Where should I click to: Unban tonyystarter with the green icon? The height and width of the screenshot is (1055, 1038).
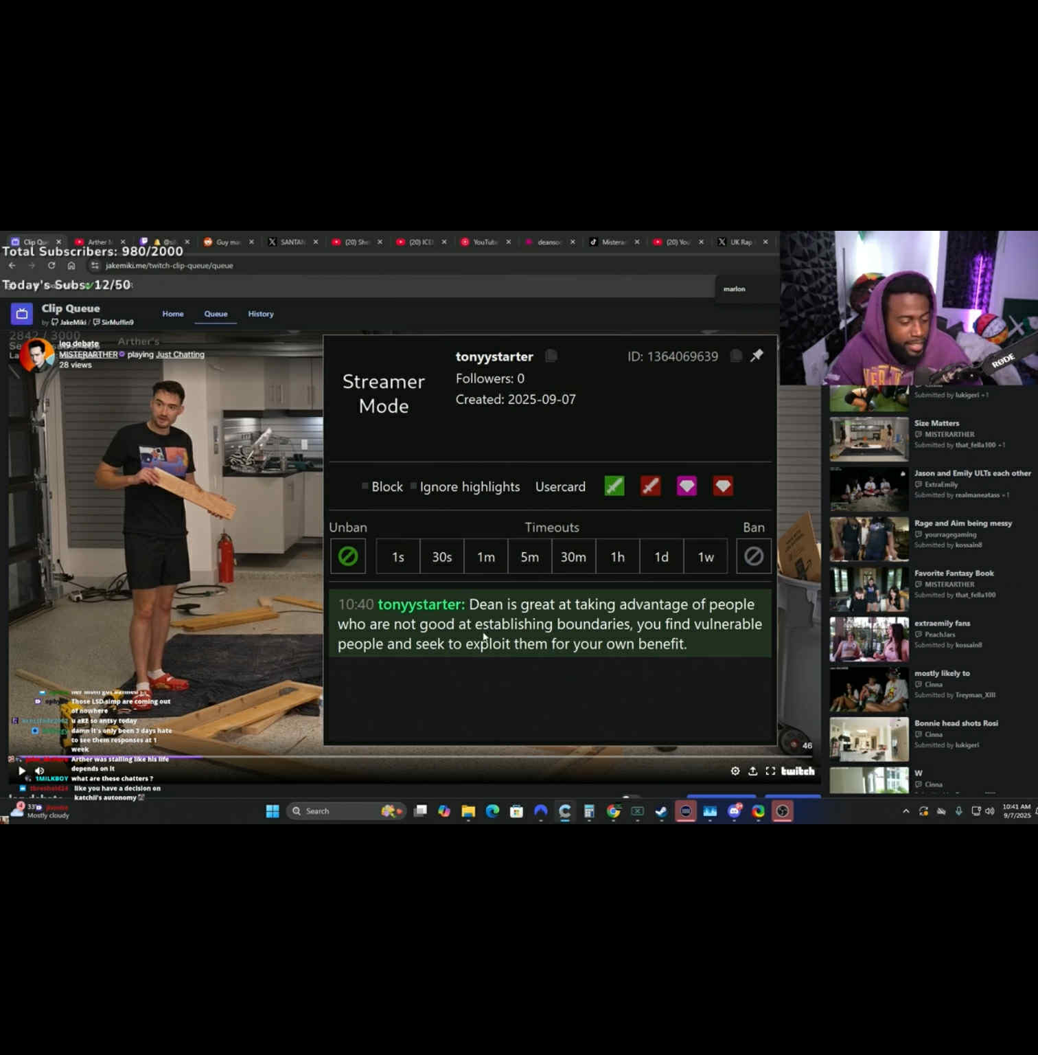pyautogui.click(x=348, y=556)
